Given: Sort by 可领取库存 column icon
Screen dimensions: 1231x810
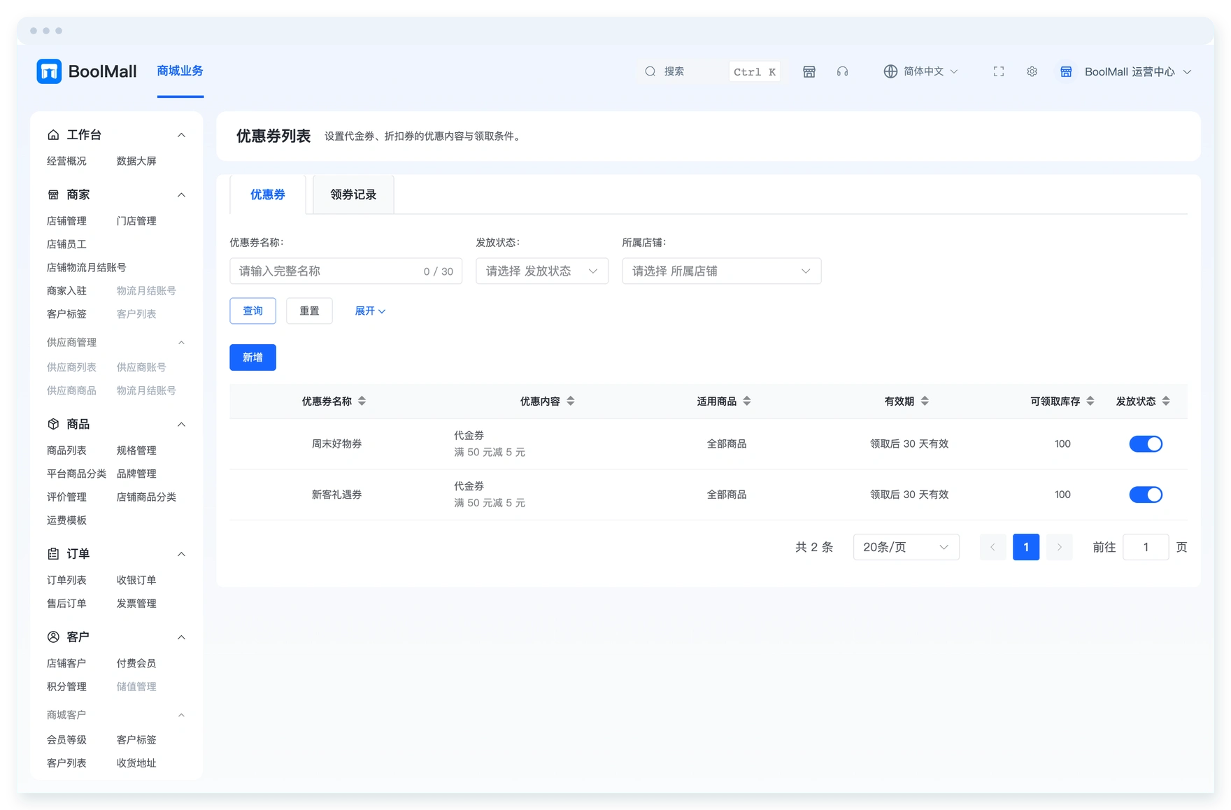Looking at the screenshot, I should click(x=1090, y=401).
